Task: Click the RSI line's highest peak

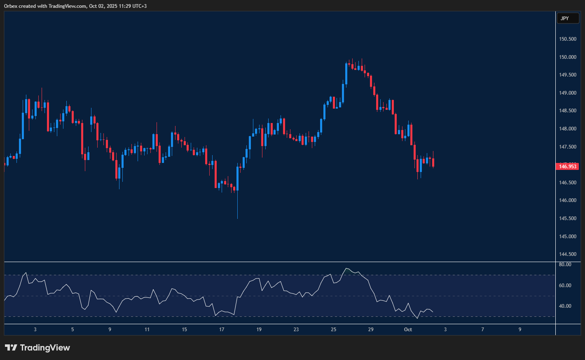Action: [346, 269]
